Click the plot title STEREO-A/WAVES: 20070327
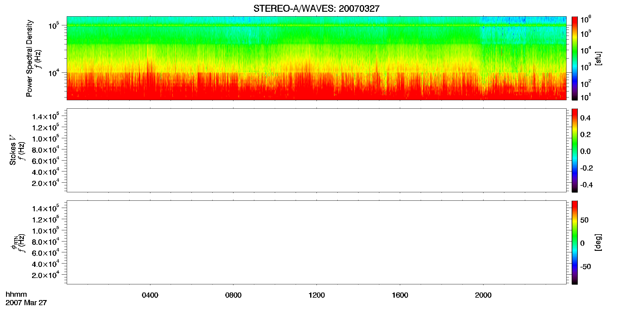The width and height of the screenshot is (633, 326). (x=316, y=9)
